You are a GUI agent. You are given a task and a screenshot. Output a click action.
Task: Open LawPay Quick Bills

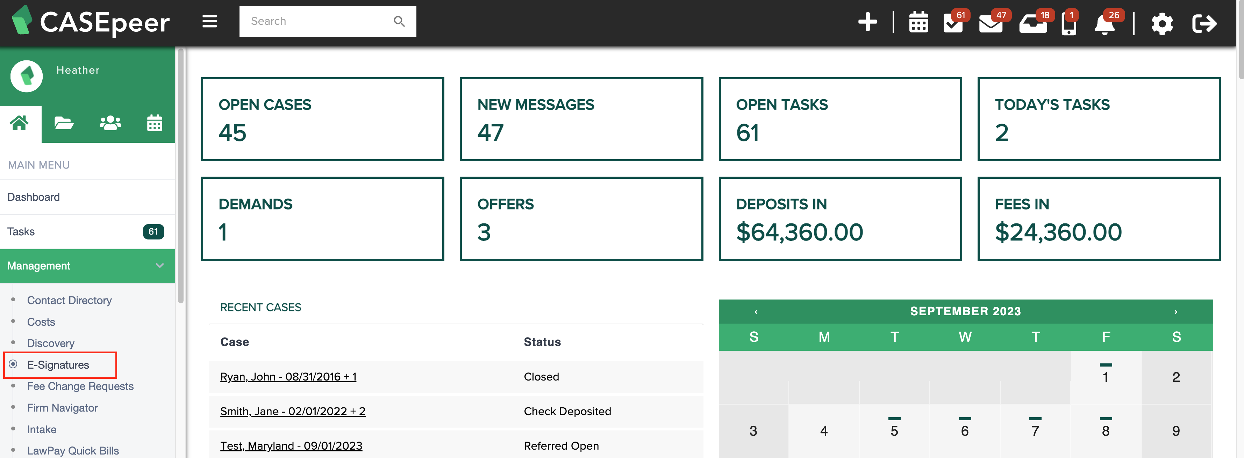73,451
